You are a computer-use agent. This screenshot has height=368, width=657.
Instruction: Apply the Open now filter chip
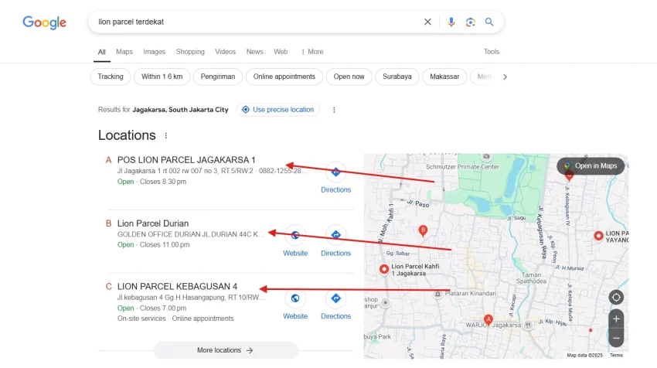point(349,77)
